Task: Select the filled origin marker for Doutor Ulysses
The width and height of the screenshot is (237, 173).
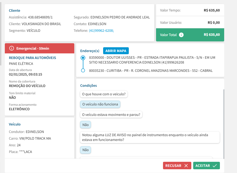Action: (83, 58)
